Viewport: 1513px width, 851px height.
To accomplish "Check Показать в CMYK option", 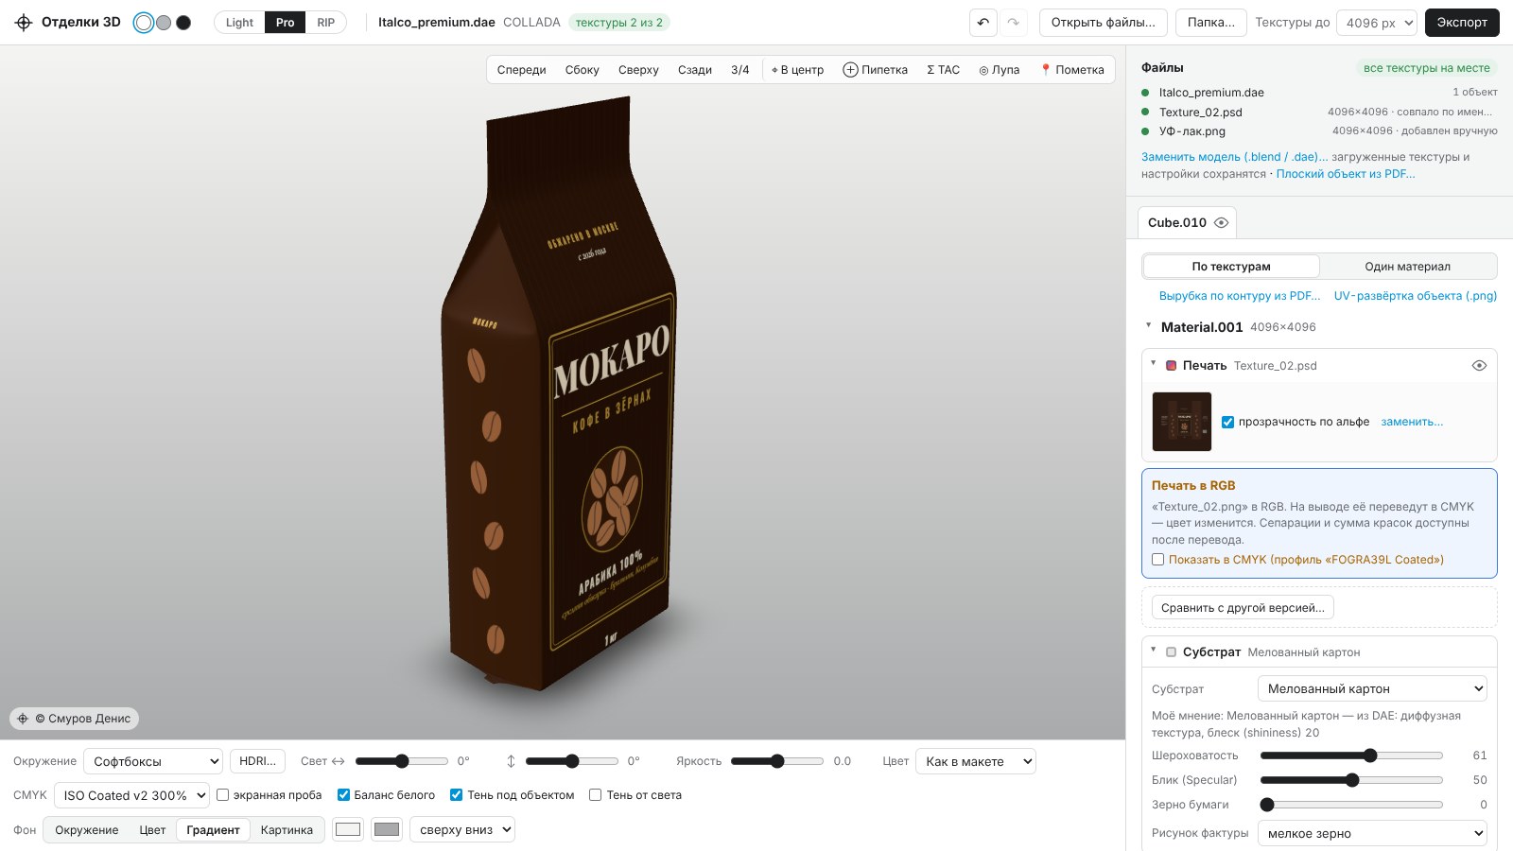I will (x=1157, y=560).
